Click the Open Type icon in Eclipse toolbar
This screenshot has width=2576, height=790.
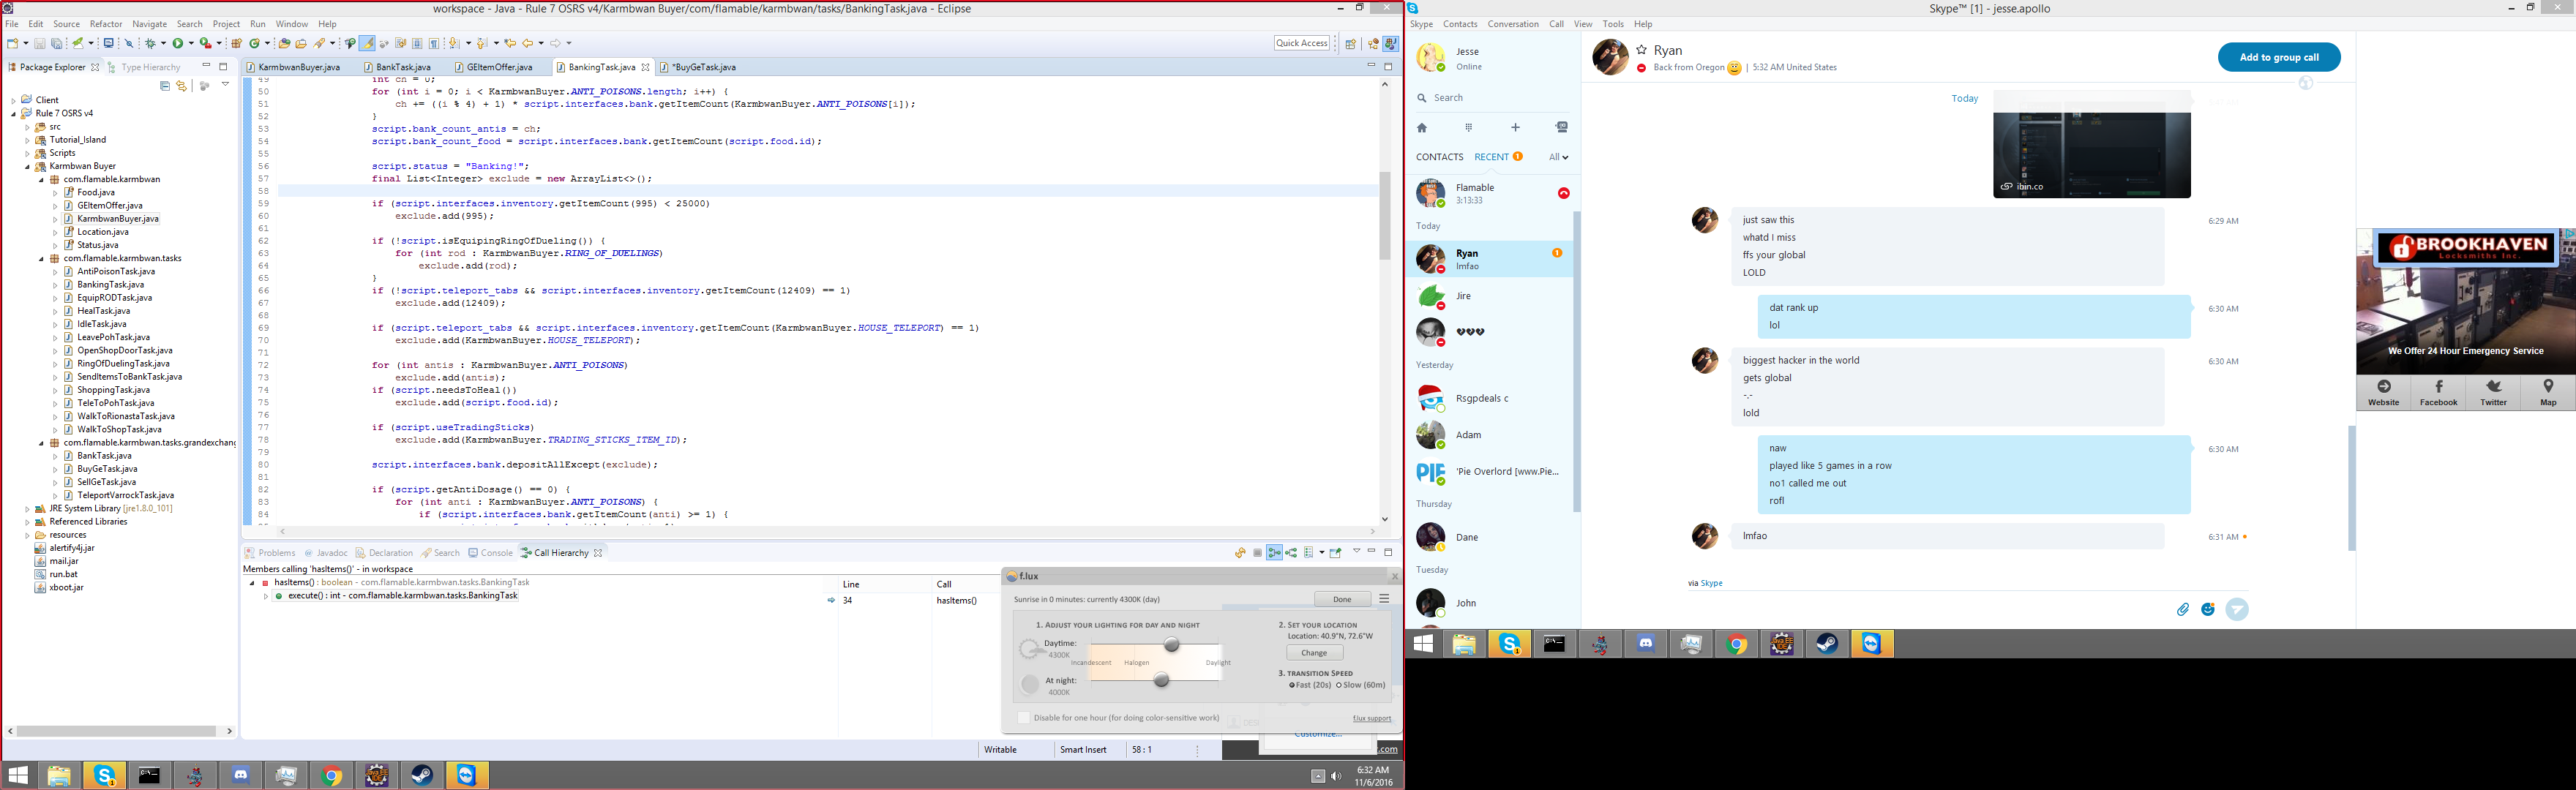[285, 43]
